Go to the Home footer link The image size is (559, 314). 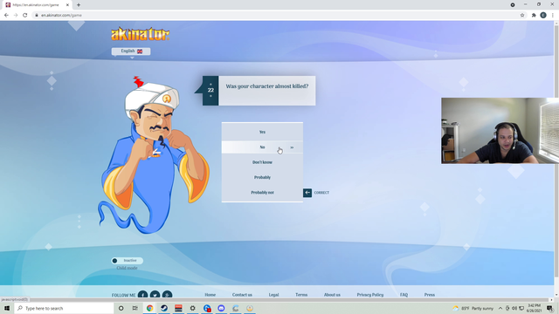point(210,295)
